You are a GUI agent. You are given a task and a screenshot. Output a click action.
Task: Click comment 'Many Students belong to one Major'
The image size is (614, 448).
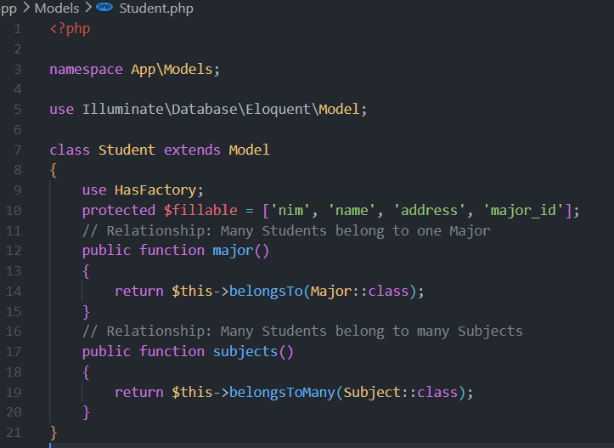click(x=355, y=231)
